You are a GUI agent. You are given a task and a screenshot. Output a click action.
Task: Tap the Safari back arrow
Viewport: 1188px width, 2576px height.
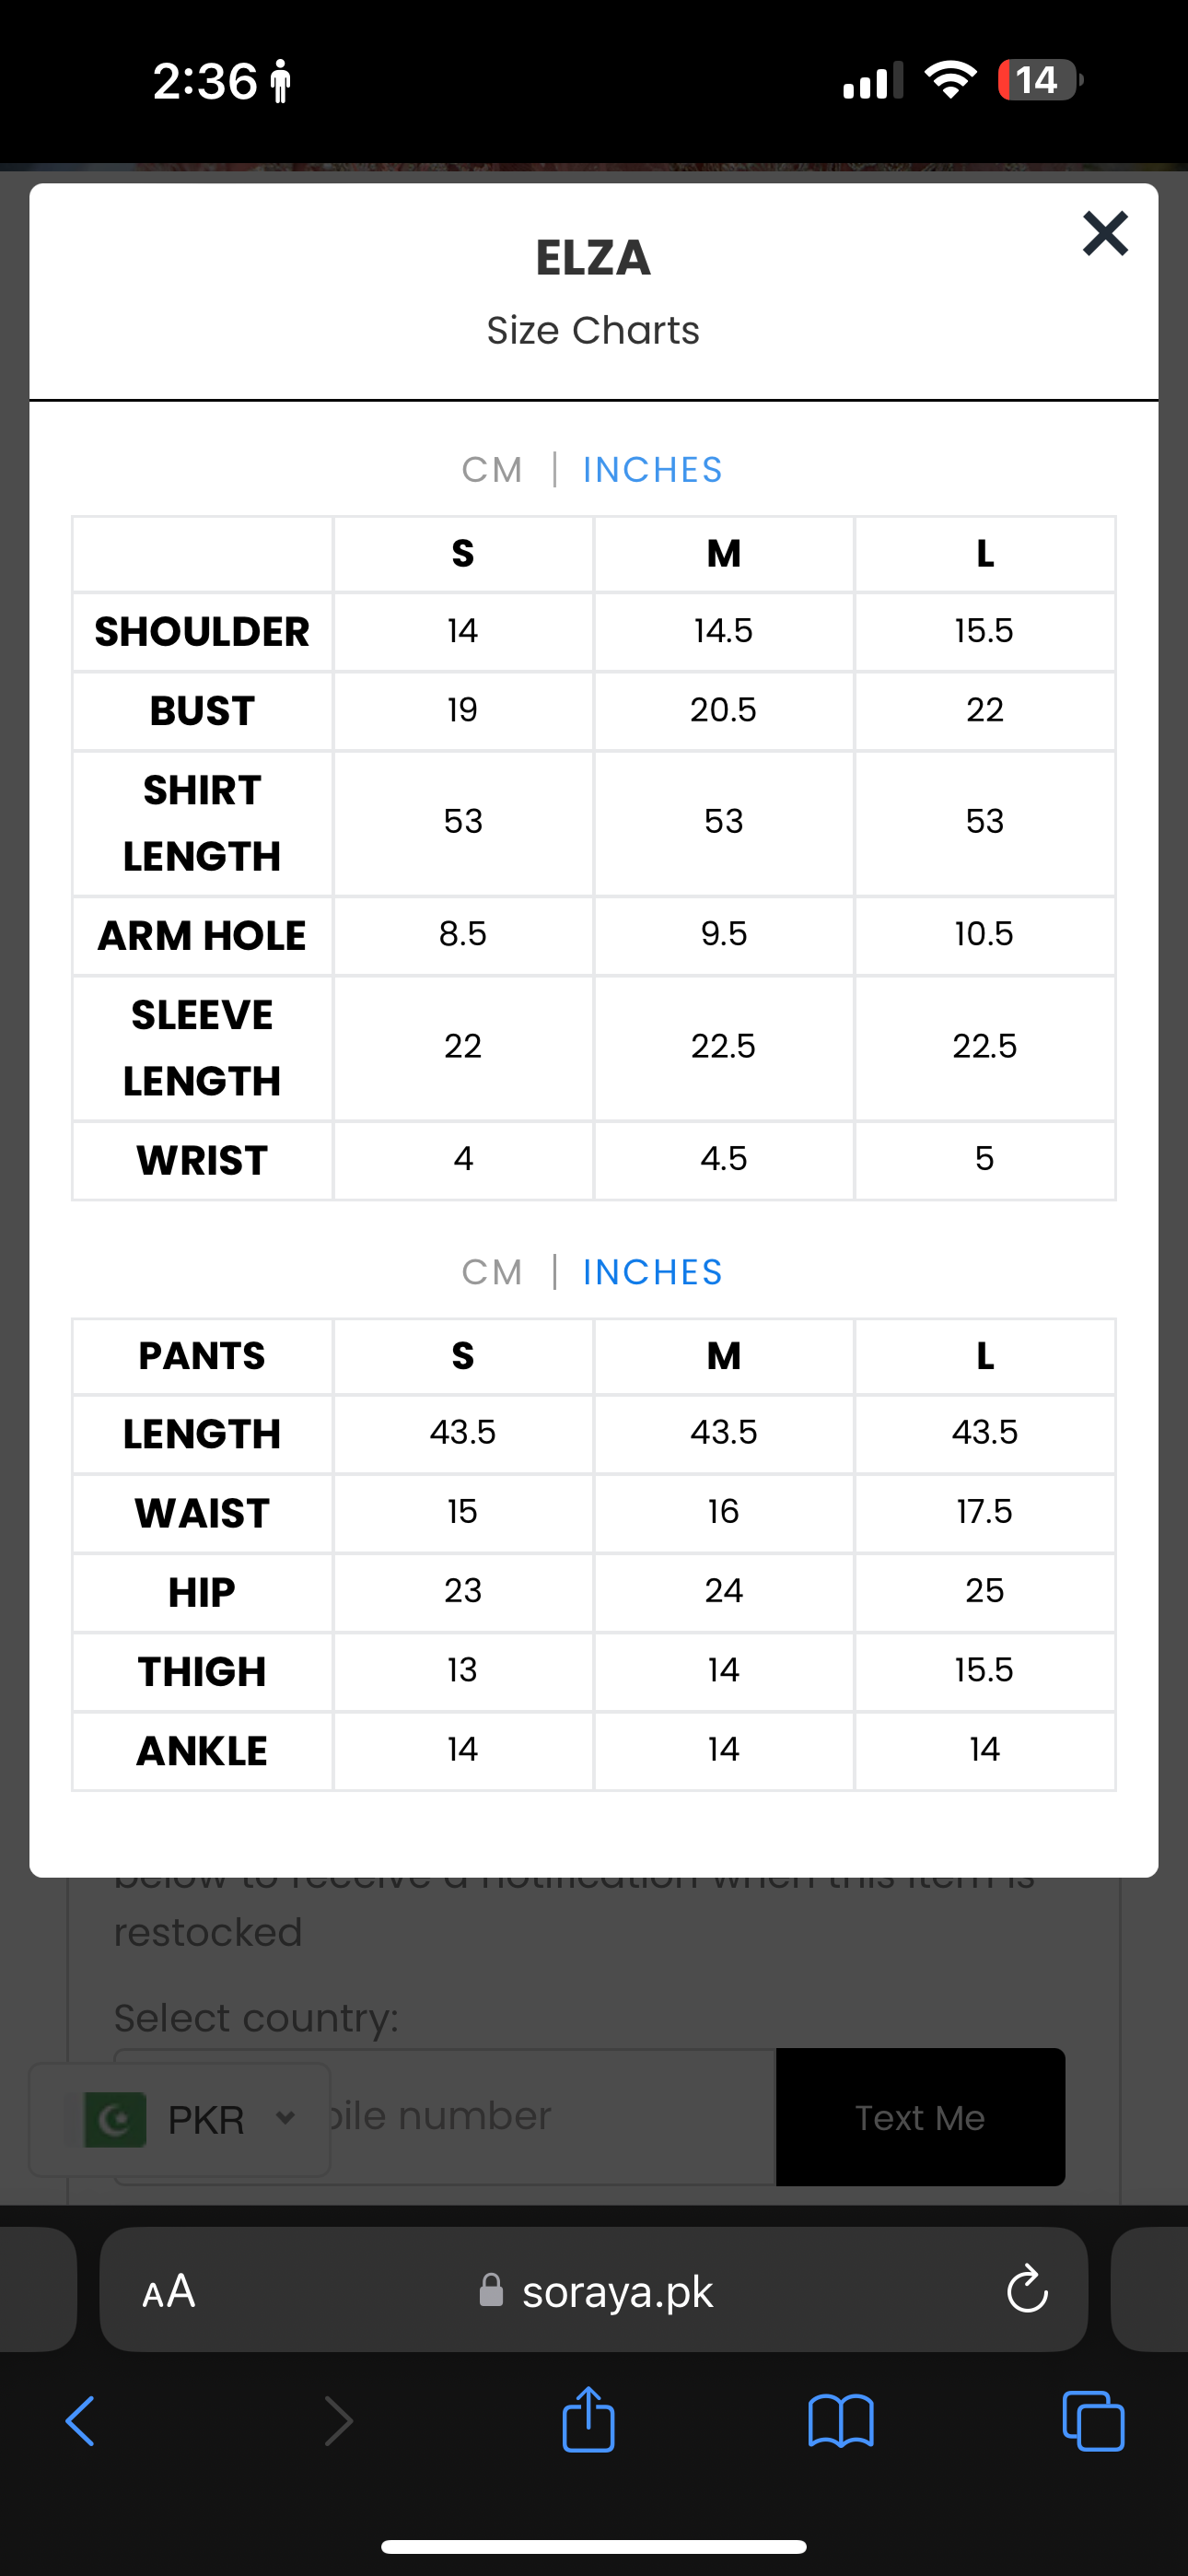click(80, 2421)
